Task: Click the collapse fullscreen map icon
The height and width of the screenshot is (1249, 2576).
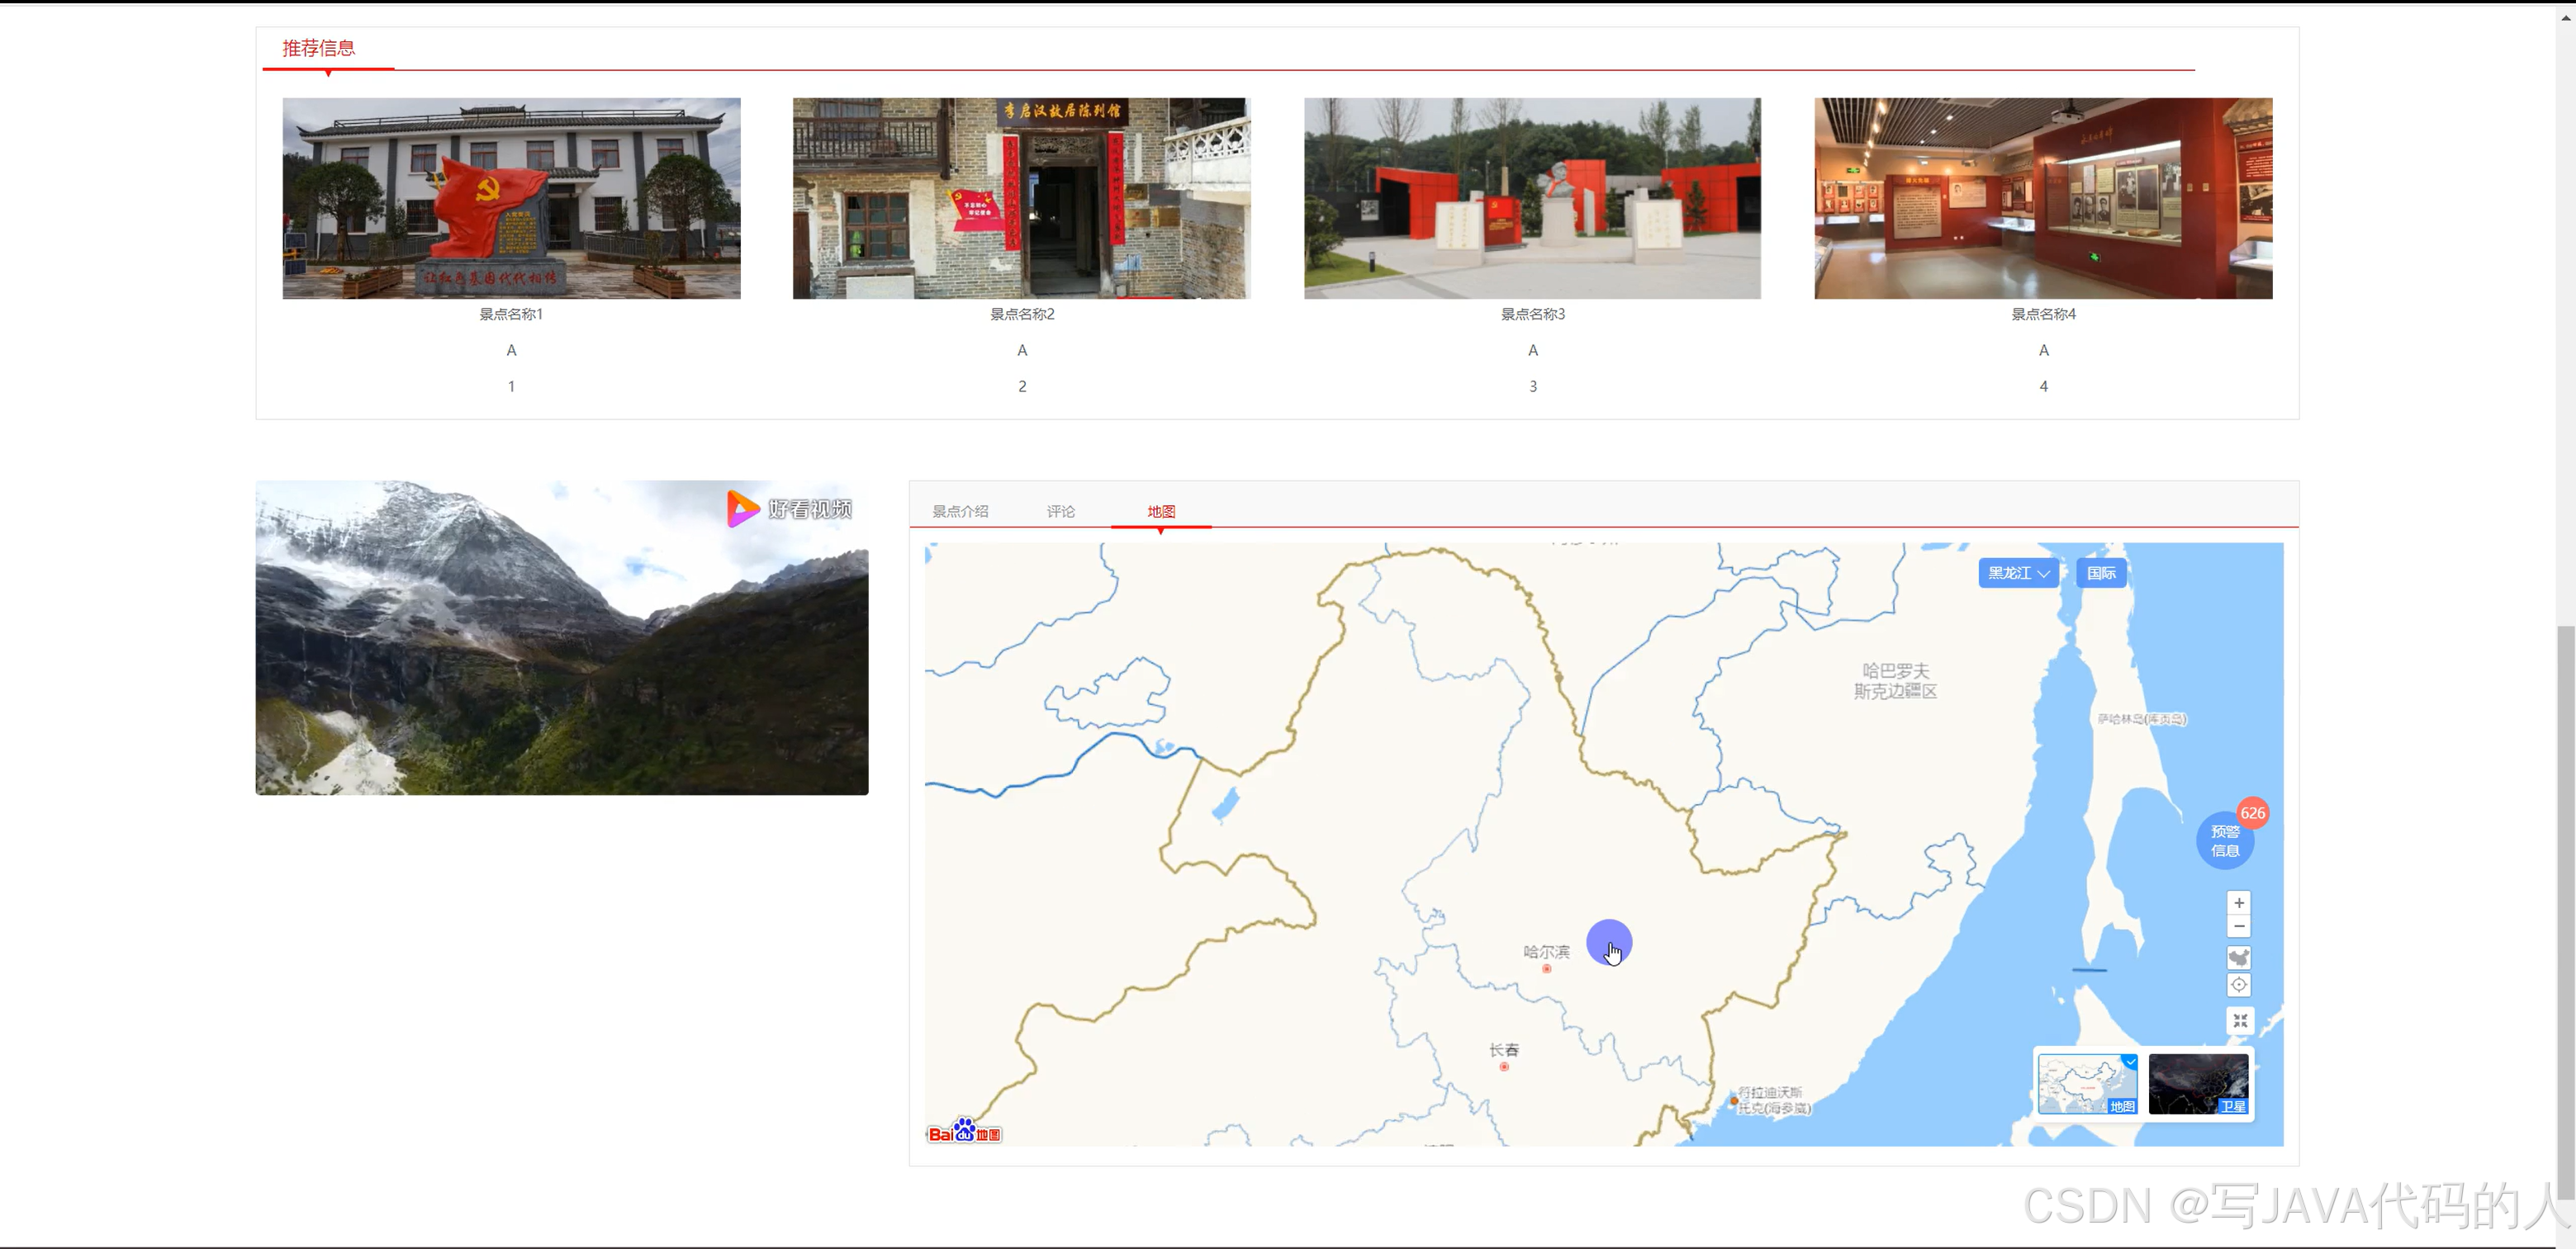Action: (x=2239, y=1020)
